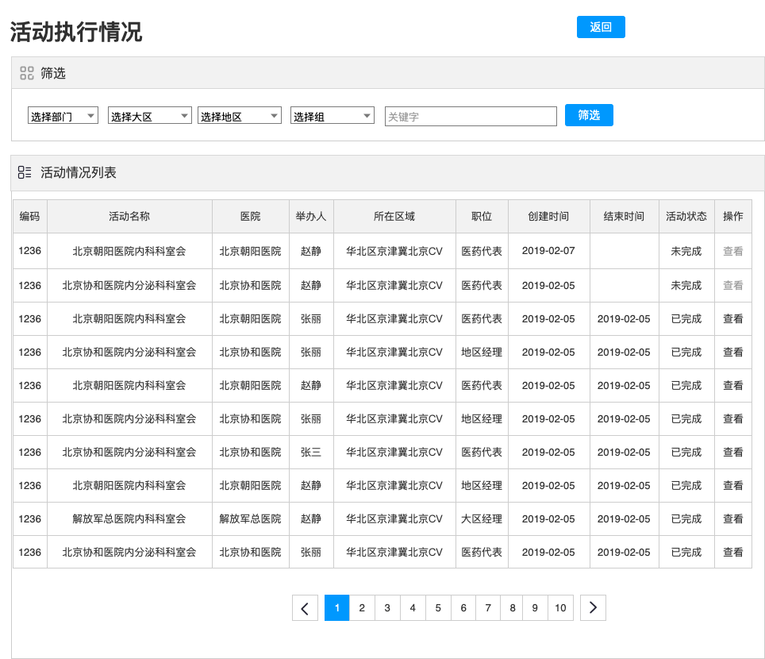Click the 活动状态 column header
The height and width of the screenshot is (659, 765).
pos(686,216)
